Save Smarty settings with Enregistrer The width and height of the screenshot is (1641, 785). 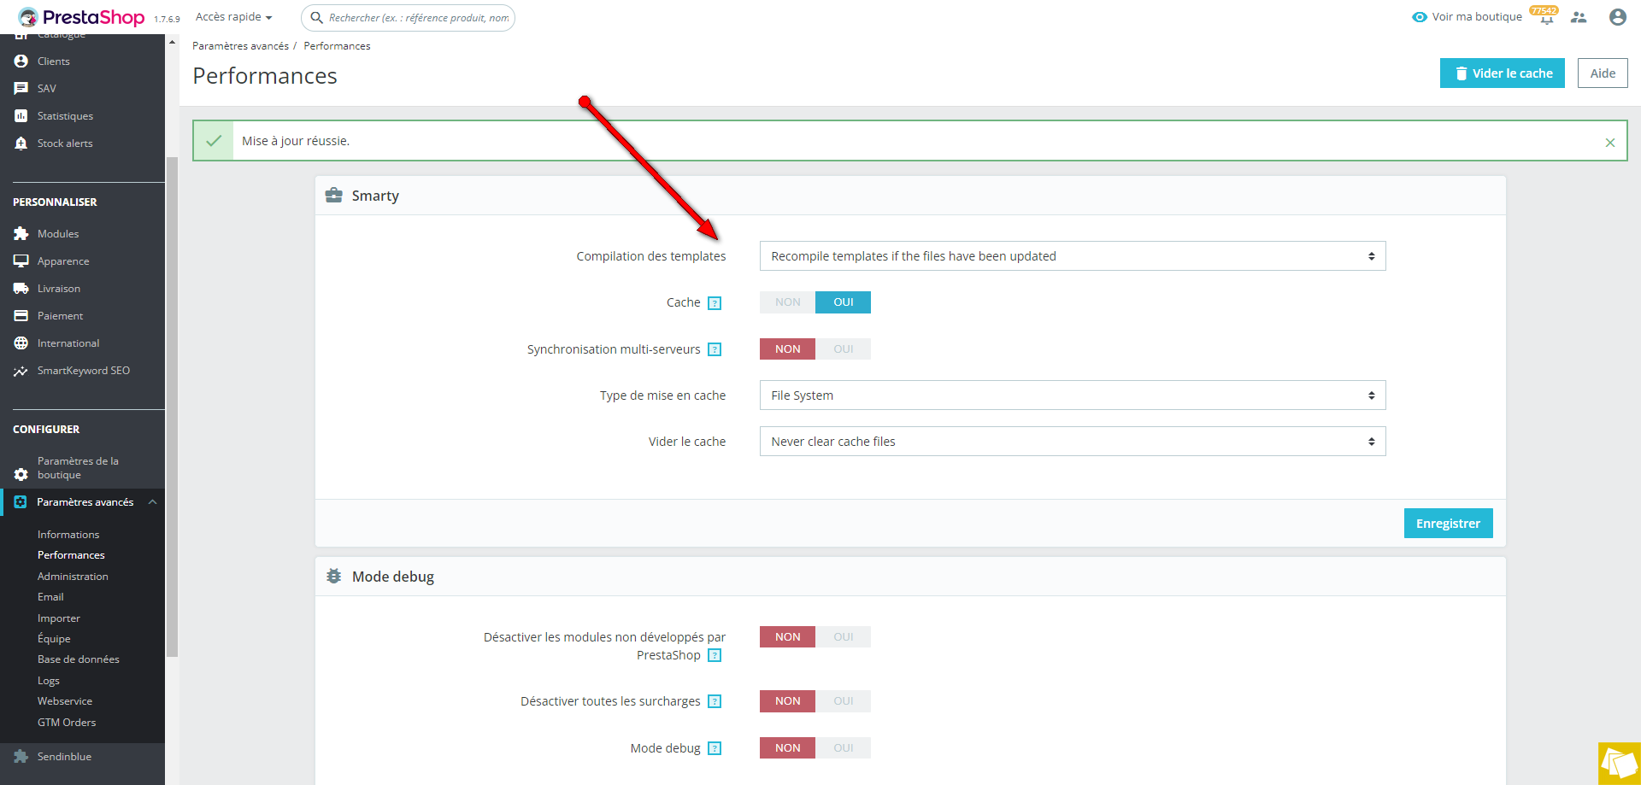pyautogui.click(x=1448, y=524)
